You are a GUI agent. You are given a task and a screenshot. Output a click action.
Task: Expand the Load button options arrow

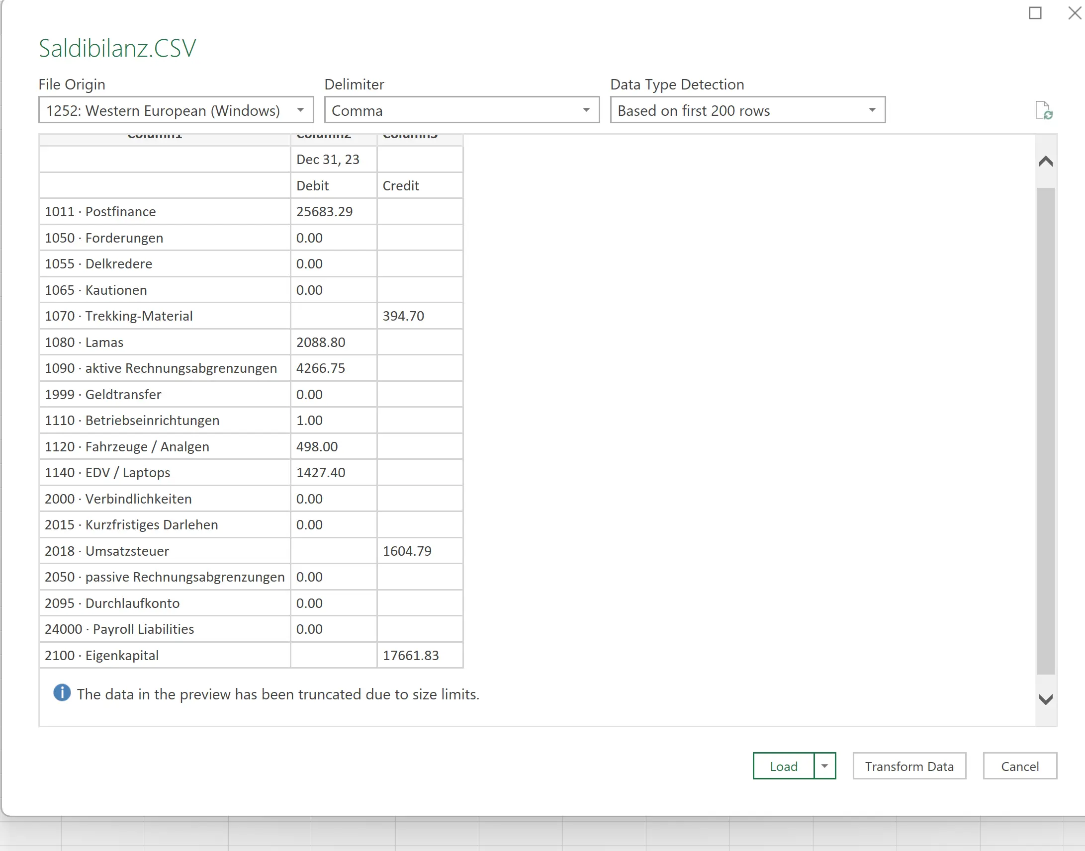tap(825, 766)
